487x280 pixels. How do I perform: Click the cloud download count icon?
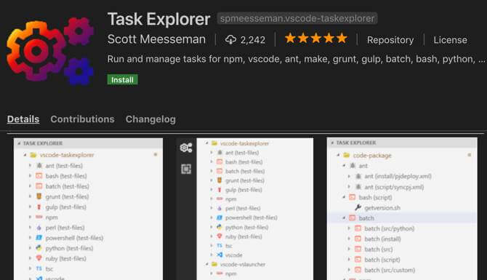230,40
